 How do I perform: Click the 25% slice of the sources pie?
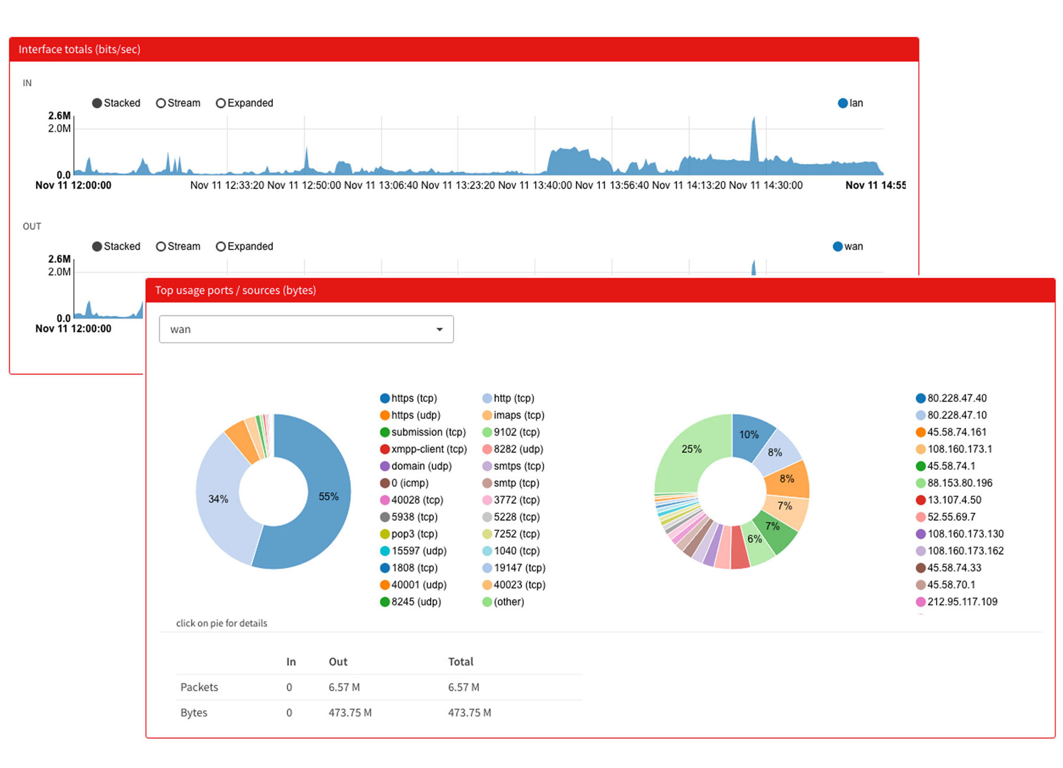pos(691,449)
